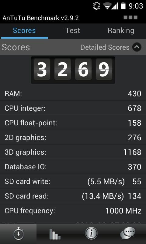Switch to the Ranking tab

click(x=121, y=30)
